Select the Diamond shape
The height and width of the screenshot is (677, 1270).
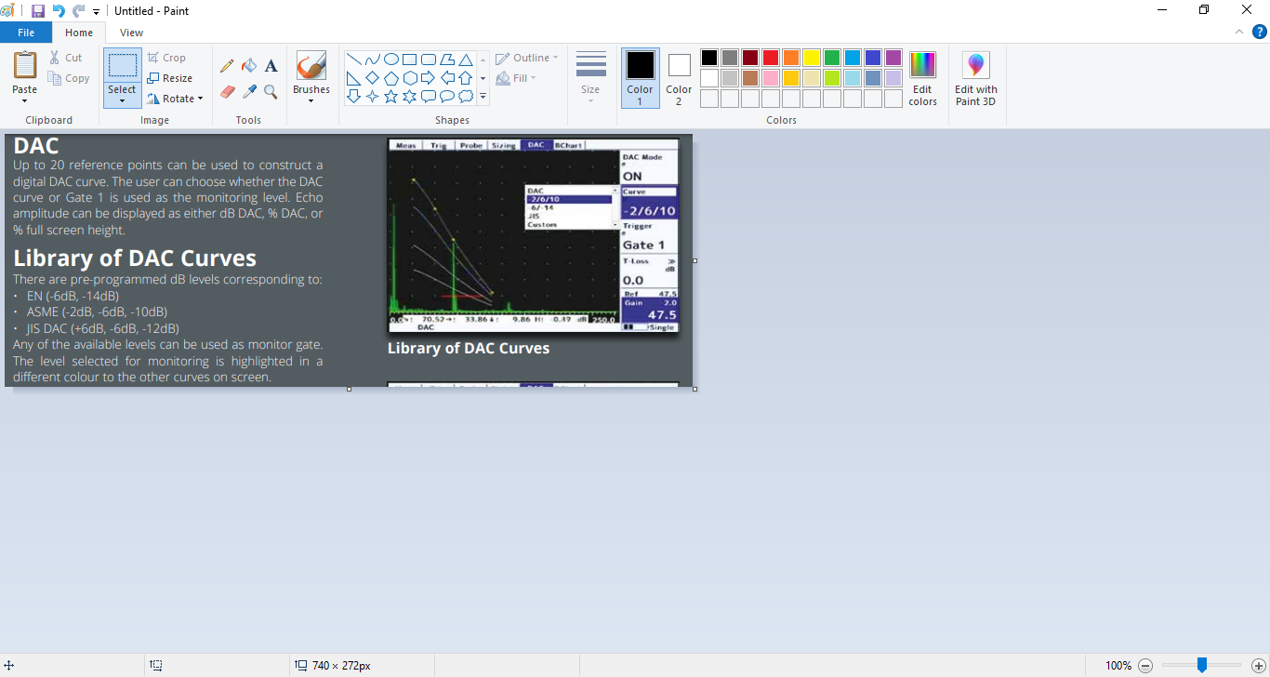click(372, 77)
